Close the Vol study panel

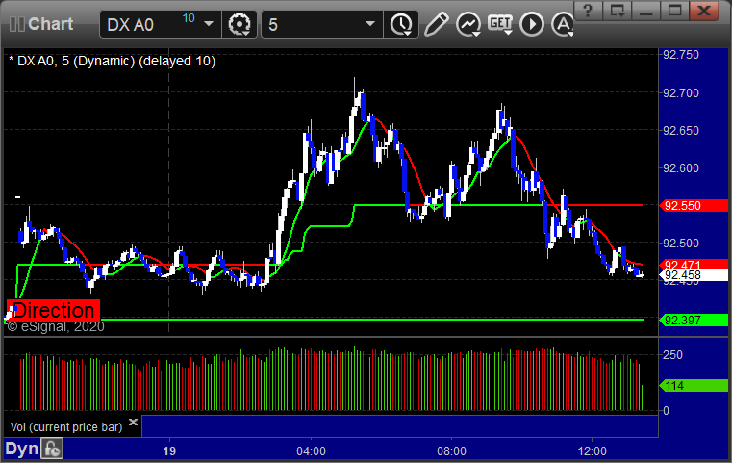click(133, 422)
